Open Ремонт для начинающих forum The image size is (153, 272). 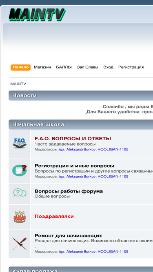click(69, 236)
